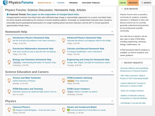
Task: Click the magnifier Search icon in header
Action: 142,3
